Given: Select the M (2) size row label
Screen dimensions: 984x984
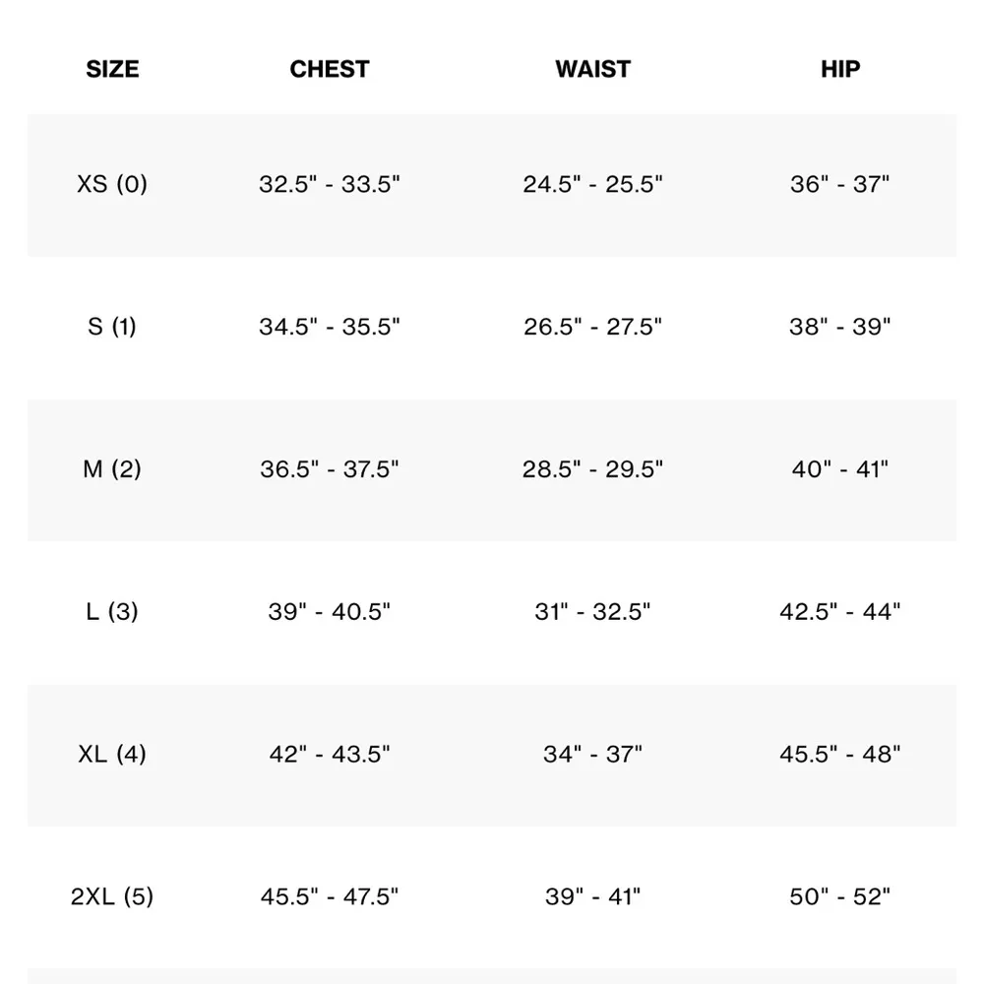Looking at the screenshot, I should (x=112, y=469).
